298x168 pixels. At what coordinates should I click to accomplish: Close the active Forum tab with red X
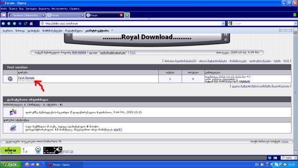point(121,15)
